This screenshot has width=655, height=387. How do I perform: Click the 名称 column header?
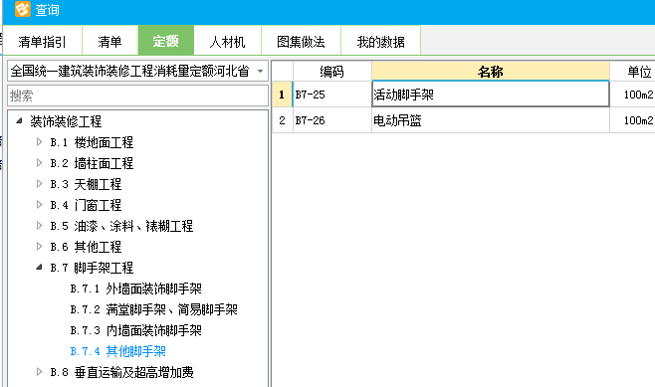click(x=491, y=72)
